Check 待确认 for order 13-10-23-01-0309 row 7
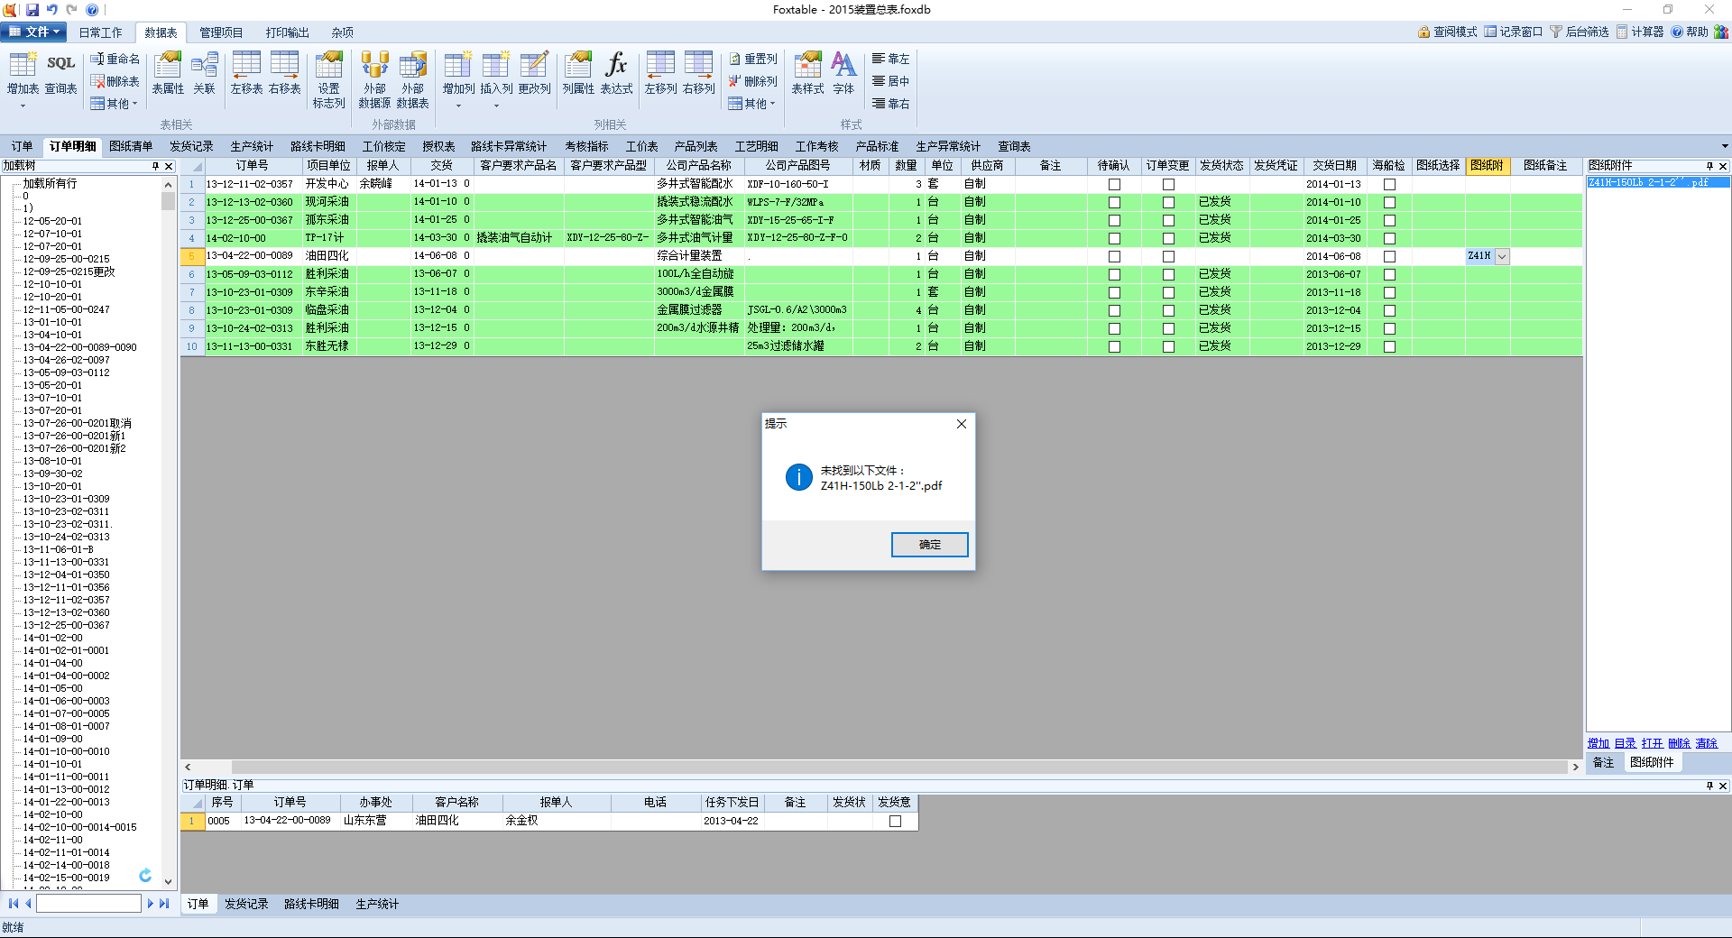Screen dimensions: 1732x938 tap(1114, 292)
